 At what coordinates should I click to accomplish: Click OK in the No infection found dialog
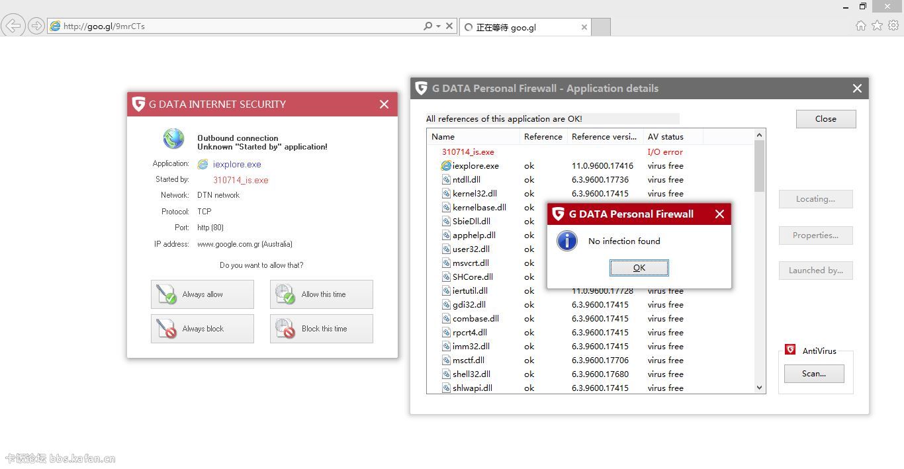[639, 268]
